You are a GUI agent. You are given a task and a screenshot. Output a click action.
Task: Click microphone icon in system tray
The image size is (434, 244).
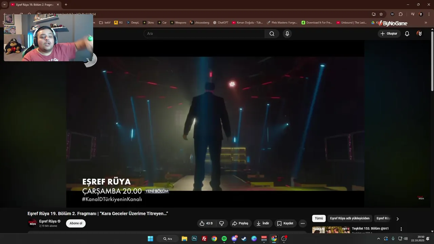(x=393, y=239)
